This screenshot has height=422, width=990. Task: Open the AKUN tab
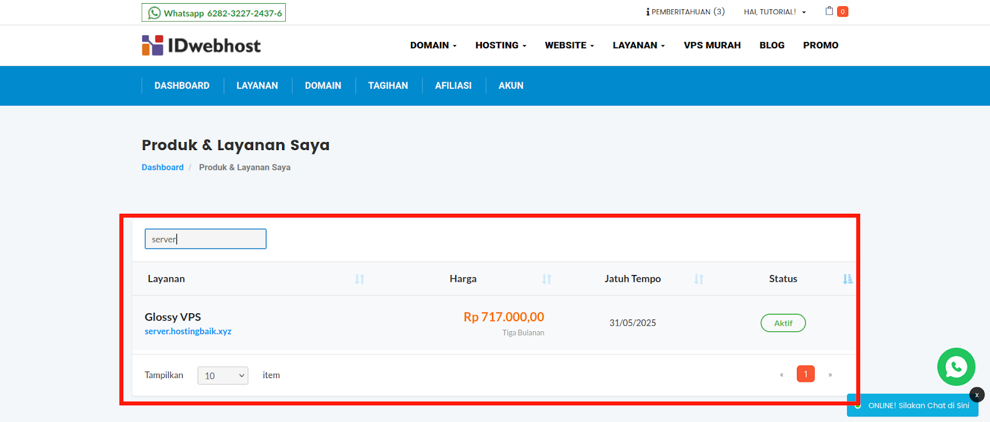pos(511,86)
